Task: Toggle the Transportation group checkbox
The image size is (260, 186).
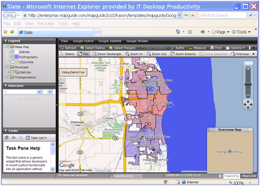Action: pos(9,77)
